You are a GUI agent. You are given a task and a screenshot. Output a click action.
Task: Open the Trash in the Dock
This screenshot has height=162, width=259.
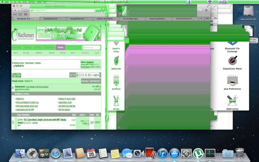(240, 153)
